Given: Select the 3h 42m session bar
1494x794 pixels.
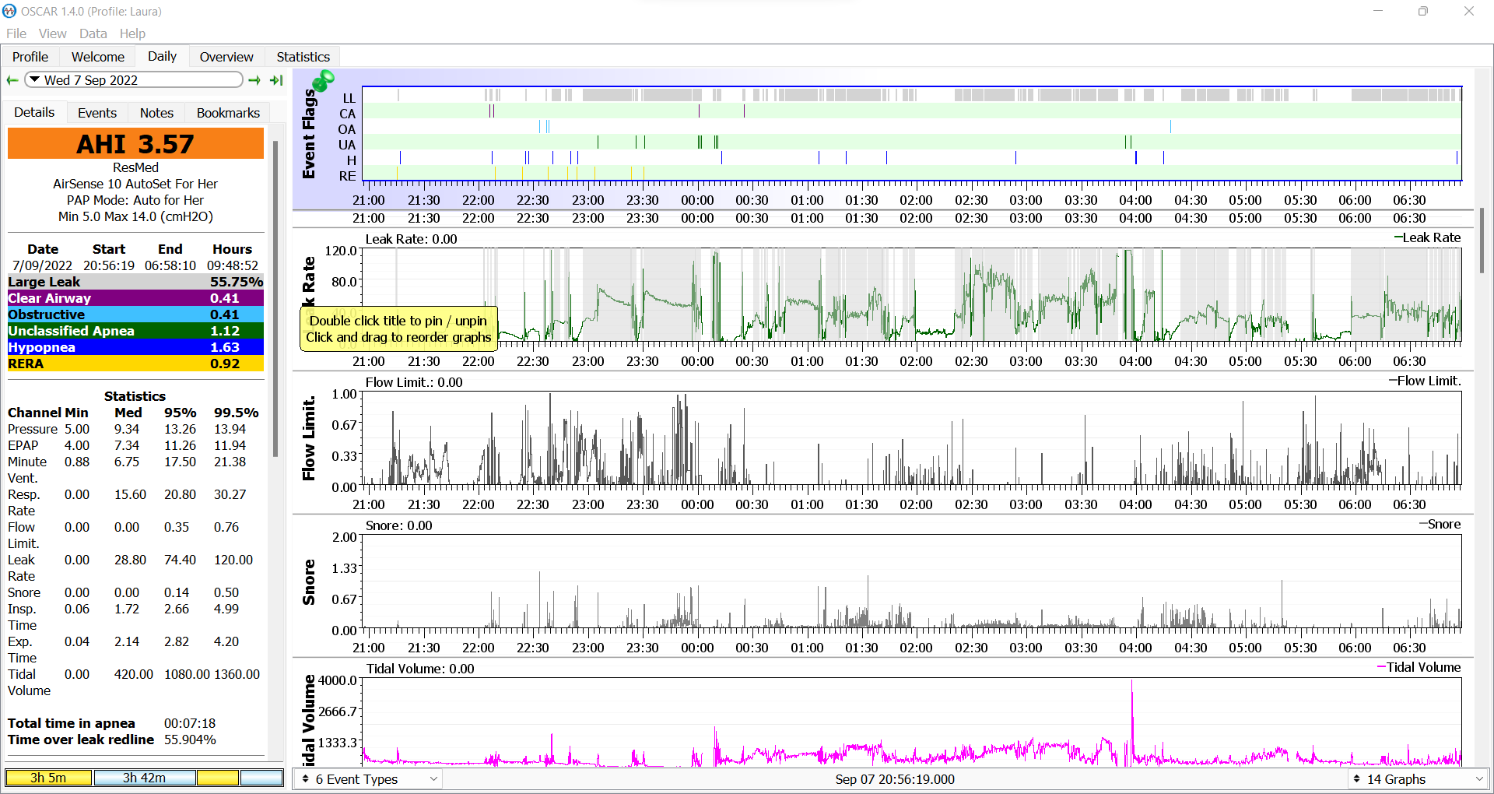Looking at the screenshot, I should pos(144,778).
